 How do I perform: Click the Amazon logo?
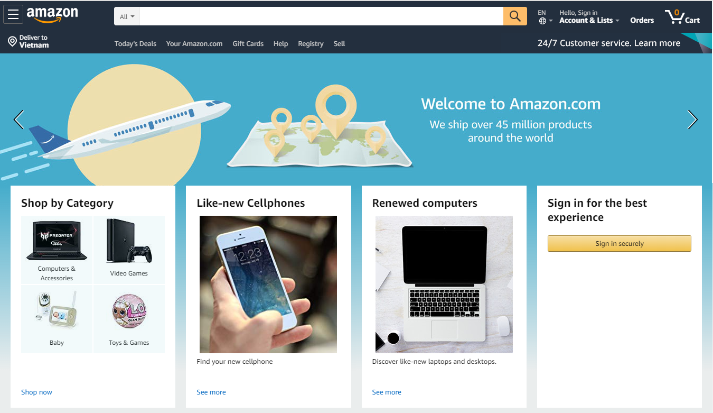[52, 15]
